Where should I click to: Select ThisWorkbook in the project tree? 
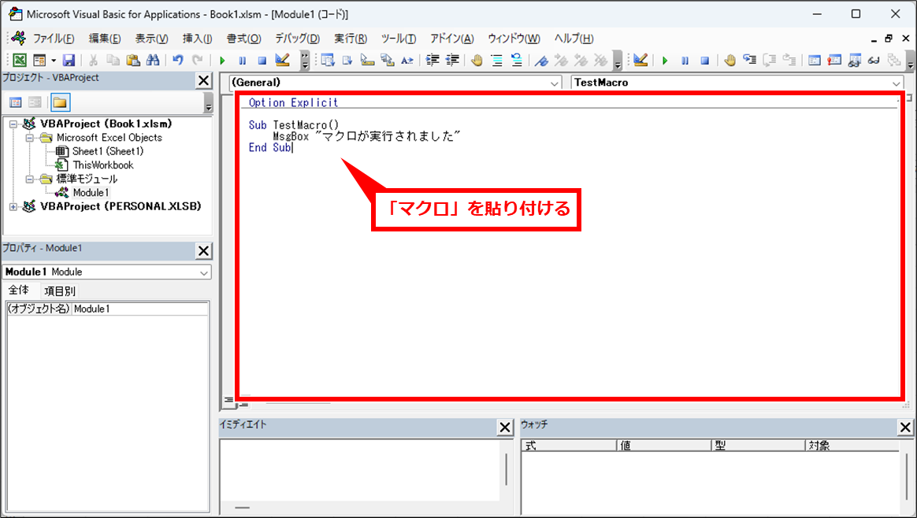[x=102, y=165]
